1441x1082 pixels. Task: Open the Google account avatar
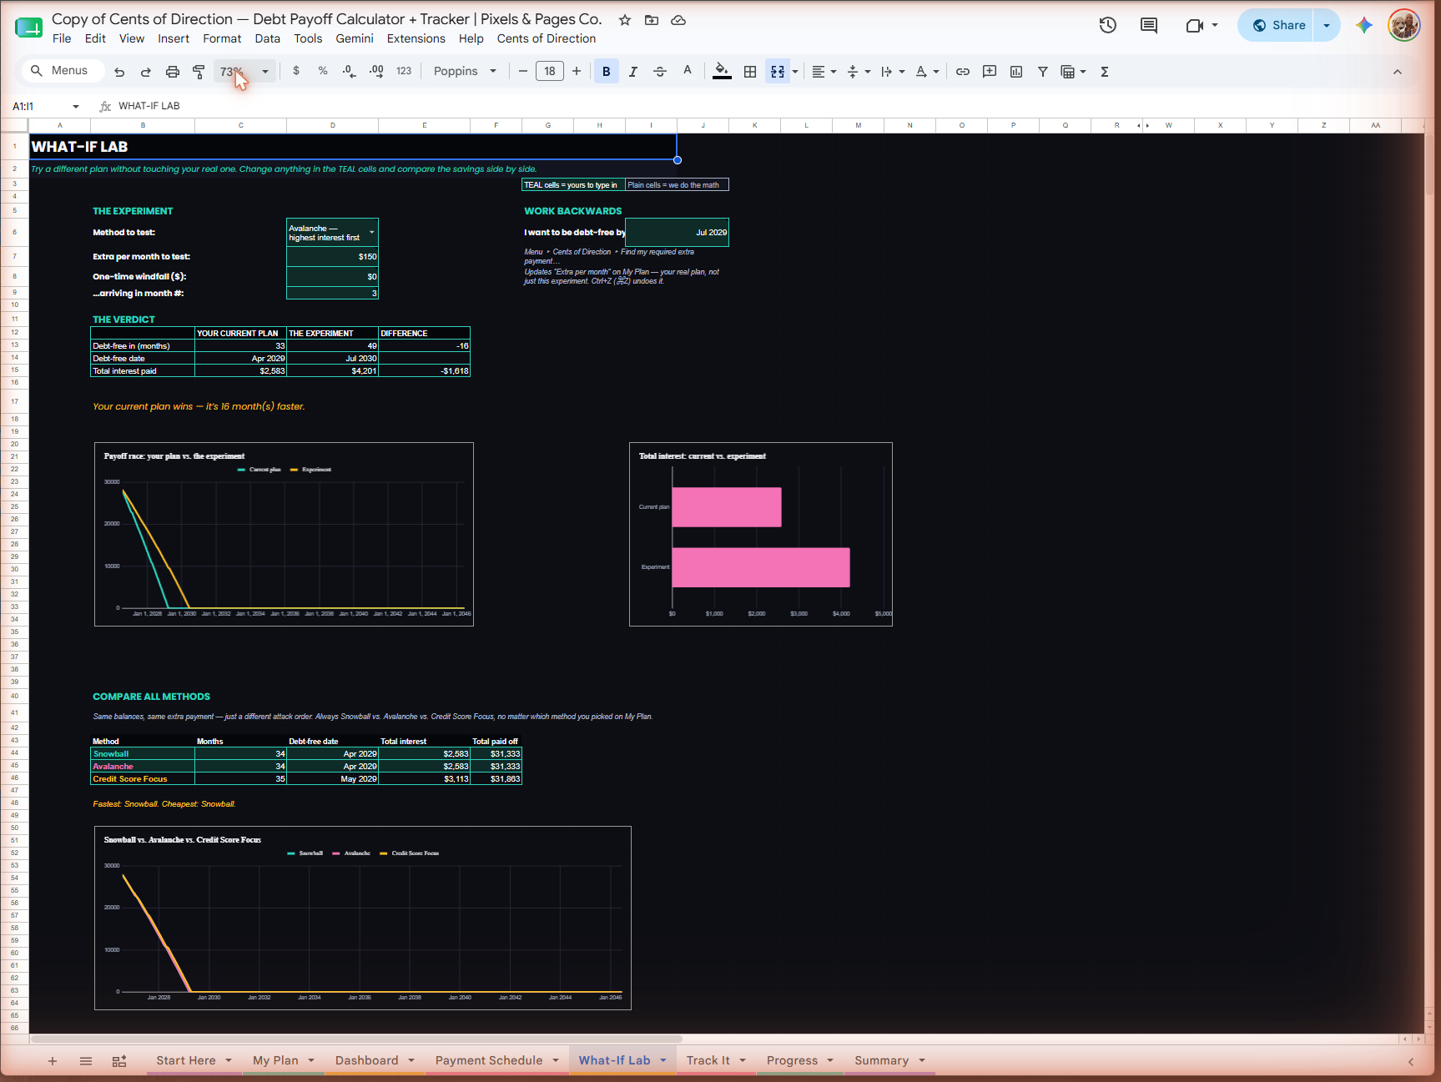(1403, 25)
